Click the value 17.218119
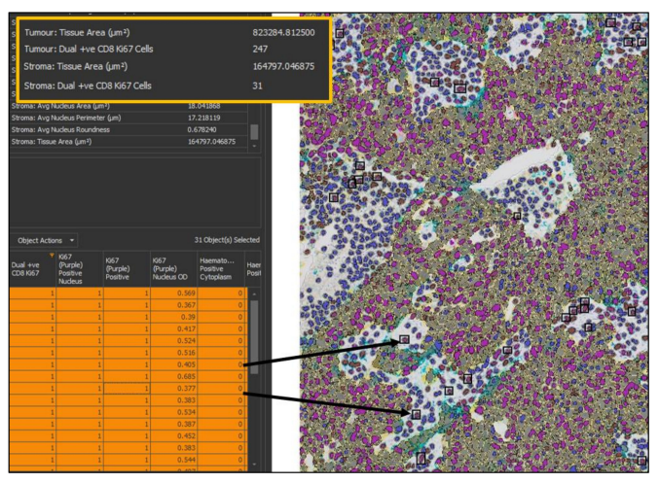Screen dimensions: 659x483 [x=203, y=118]
